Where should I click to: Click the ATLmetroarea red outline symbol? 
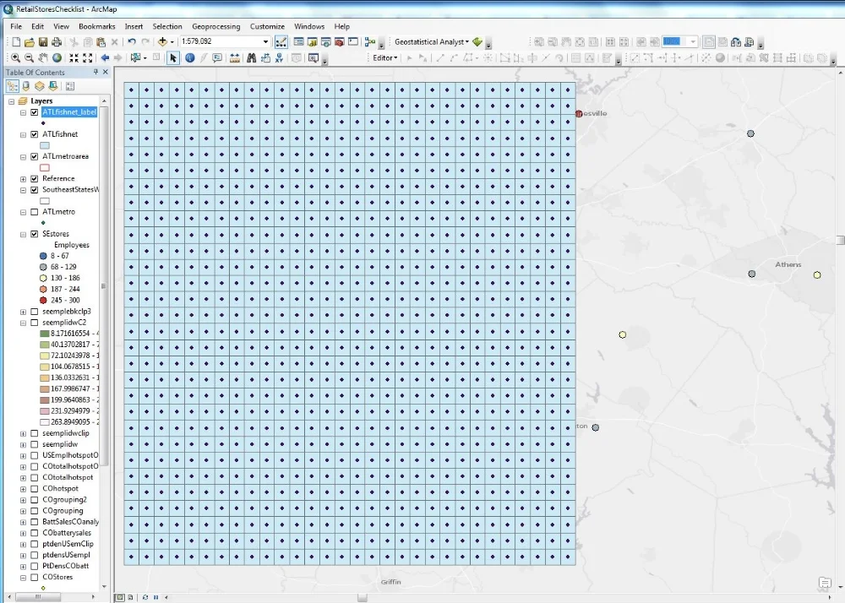pos(45,168)
